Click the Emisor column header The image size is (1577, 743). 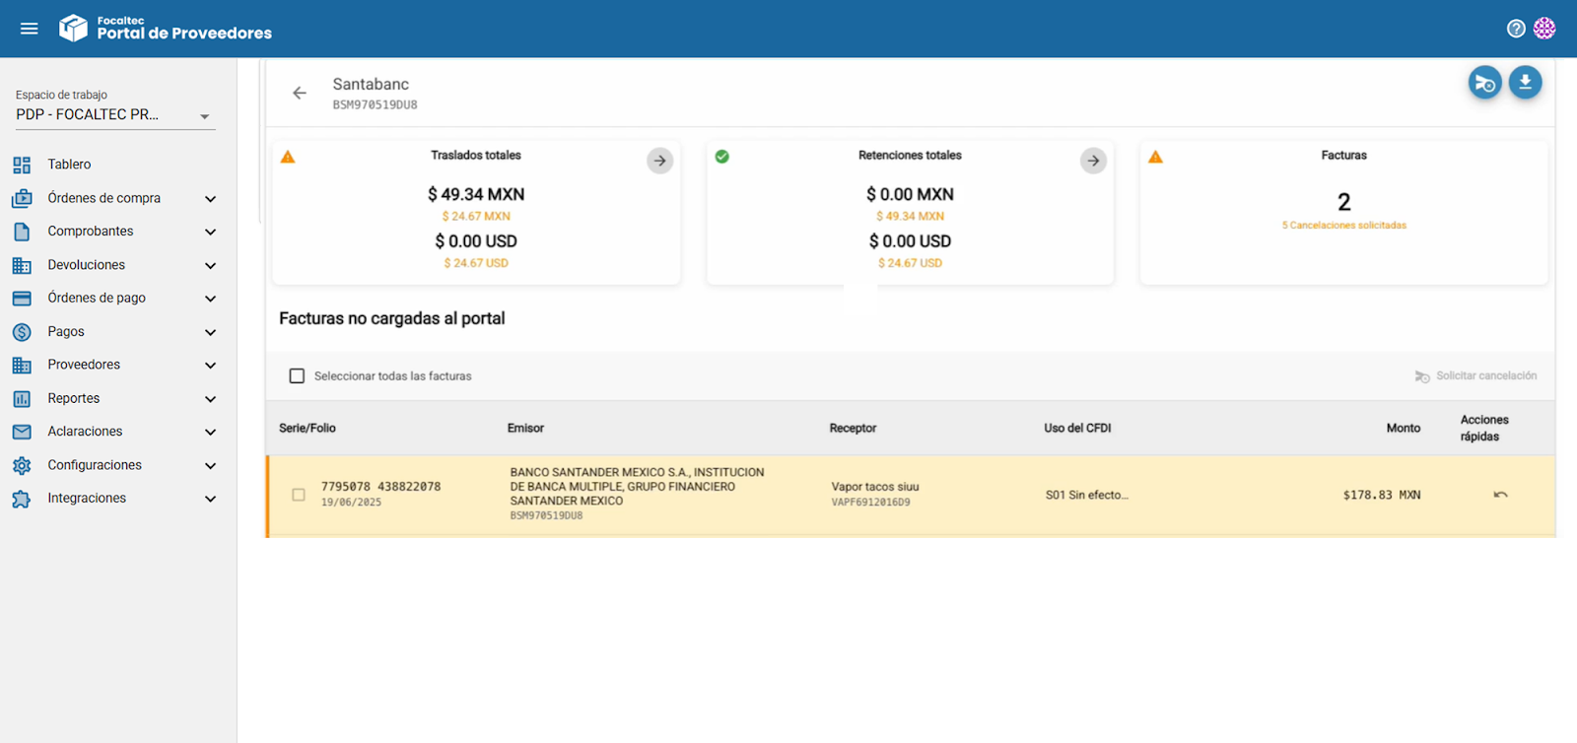coord(525,429)
